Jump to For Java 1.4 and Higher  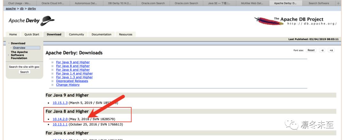74,74
